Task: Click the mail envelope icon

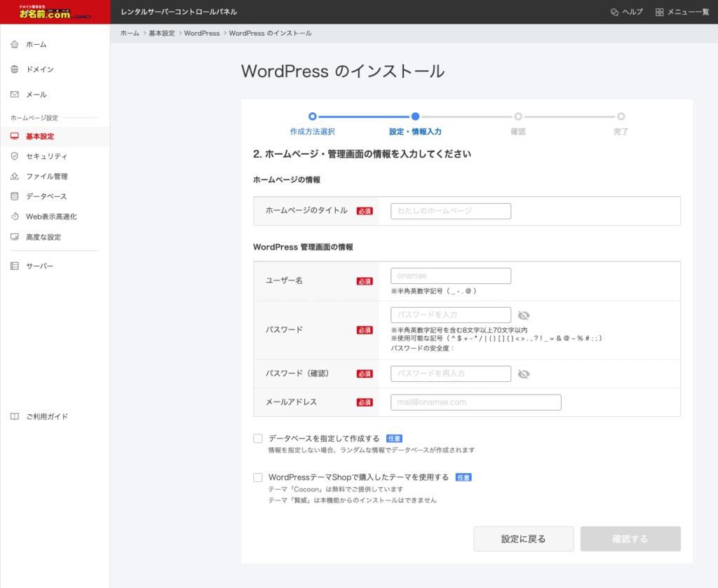Action: tap(15, 95)
